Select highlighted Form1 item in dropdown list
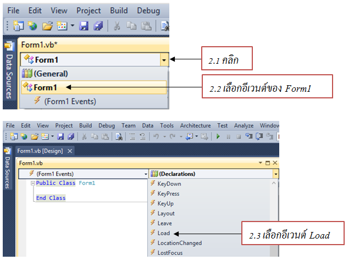Image resolution: width=354 pixels, height=260 pixels. tap(94, 87)
